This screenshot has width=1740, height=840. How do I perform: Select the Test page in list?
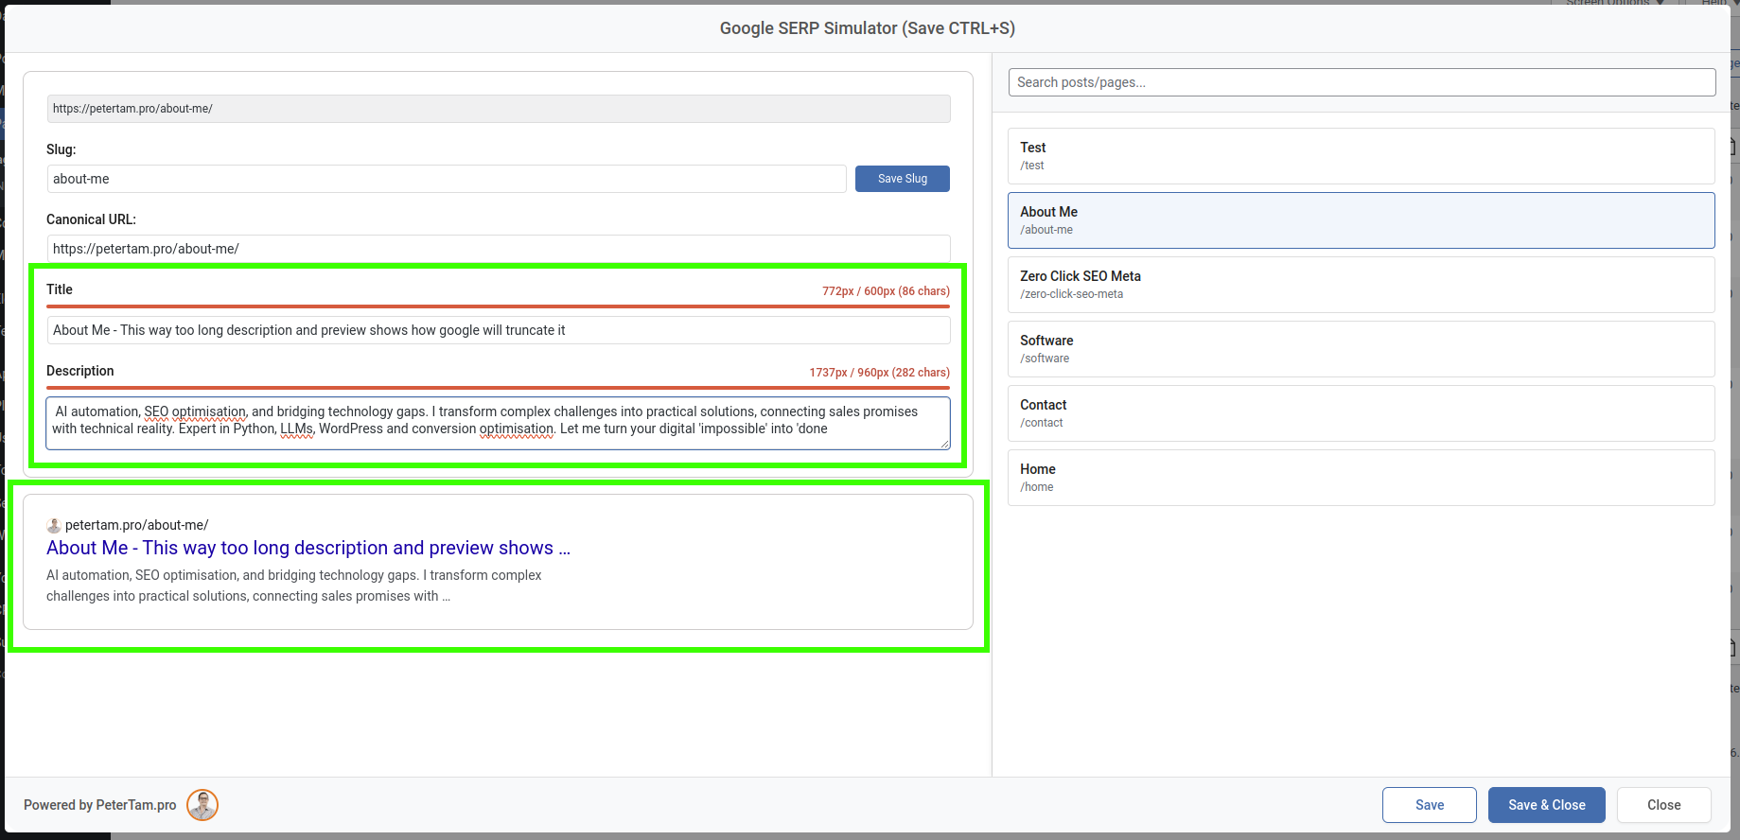tap(1362, 156)
